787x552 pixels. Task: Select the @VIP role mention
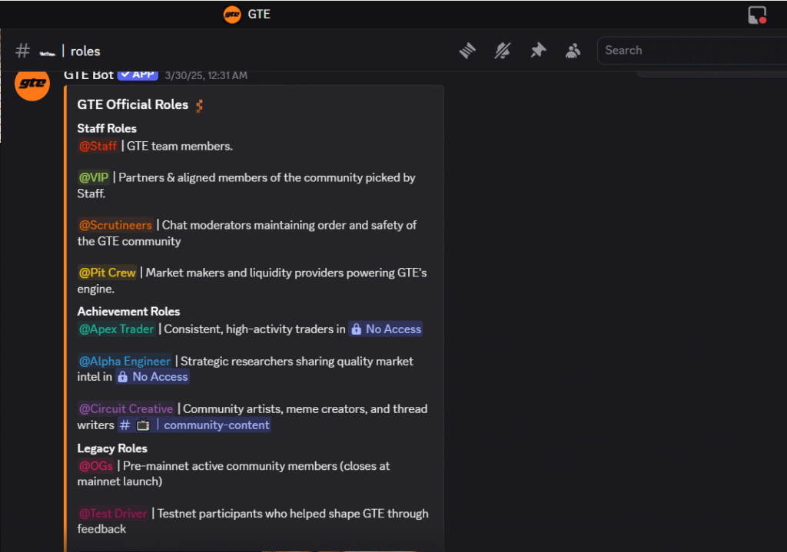pos(94,177)
